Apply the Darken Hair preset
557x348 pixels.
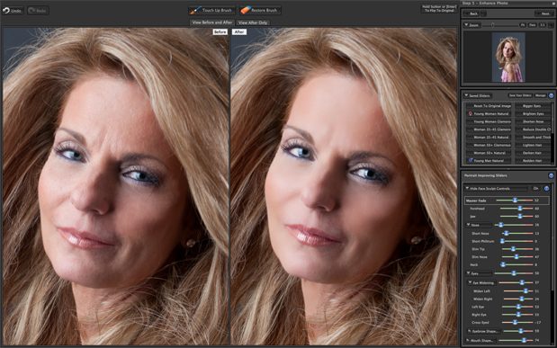[532, 153]
